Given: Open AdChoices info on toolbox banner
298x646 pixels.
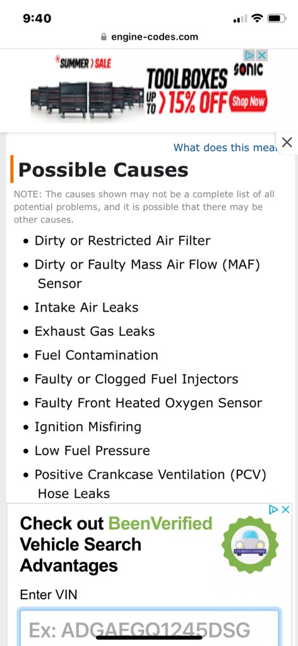Looking at the screenshot, I should (x=249, y=55).
